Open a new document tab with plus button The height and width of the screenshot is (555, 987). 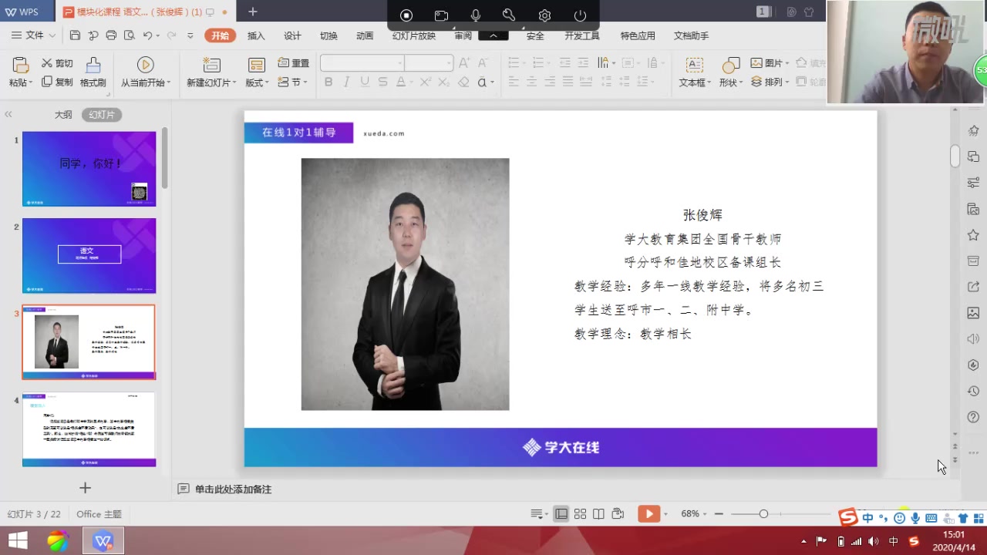tap(253, 12)
